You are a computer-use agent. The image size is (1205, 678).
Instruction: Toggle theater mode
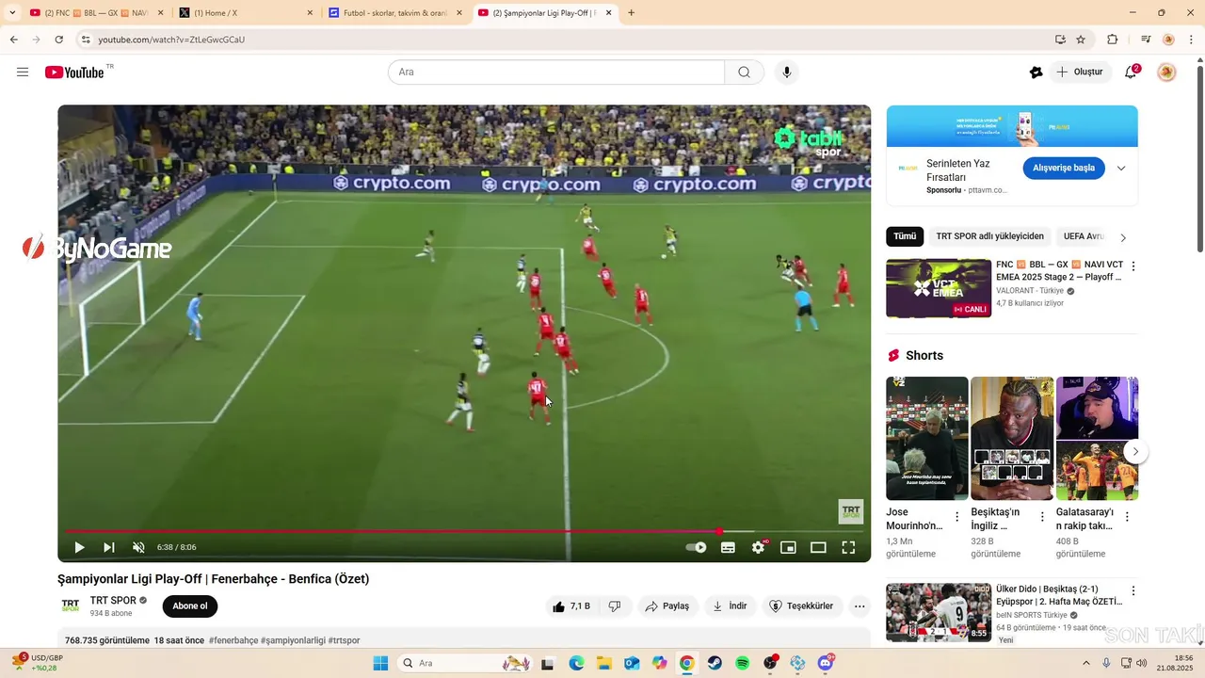[818, 547]
